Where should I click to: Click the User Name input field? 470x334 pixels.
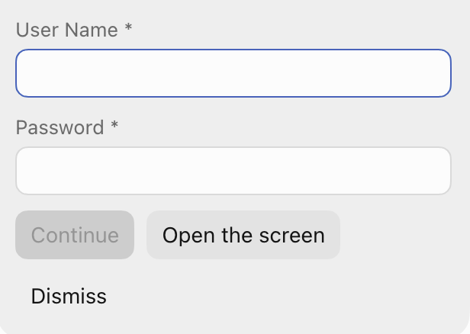click(x=233, y=73)
